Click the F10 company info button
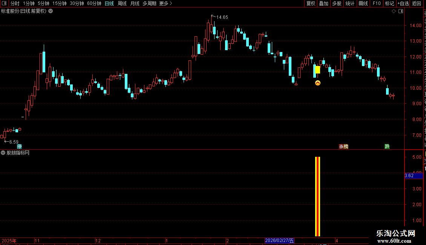Viewport: 426px width, 245px height. coord(377,3)
